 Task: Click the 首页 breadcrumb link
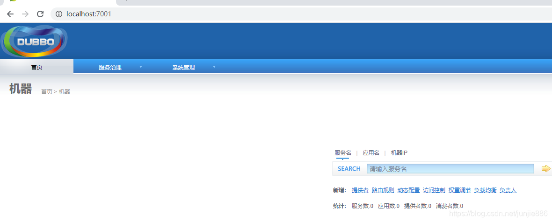pos(46,92)
